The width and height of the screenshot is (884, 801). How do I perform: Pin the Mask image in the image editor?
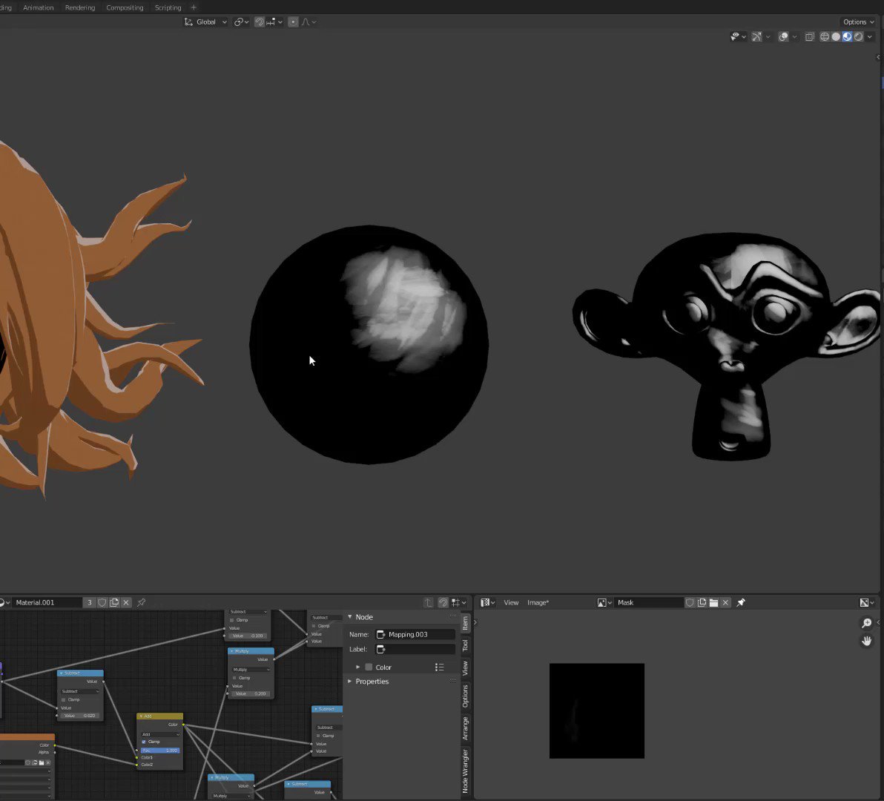740,602
